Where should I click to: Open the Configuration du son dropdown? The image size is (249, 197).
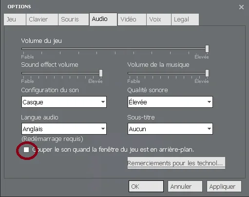[64, 102]
